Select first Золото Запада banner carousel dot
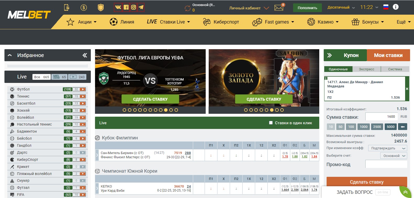 246,110
